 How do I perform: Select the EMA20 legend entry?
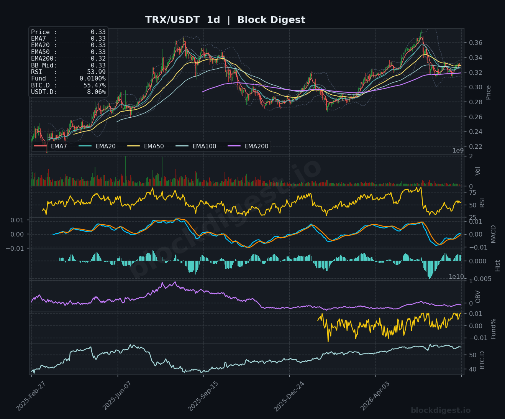97,146
